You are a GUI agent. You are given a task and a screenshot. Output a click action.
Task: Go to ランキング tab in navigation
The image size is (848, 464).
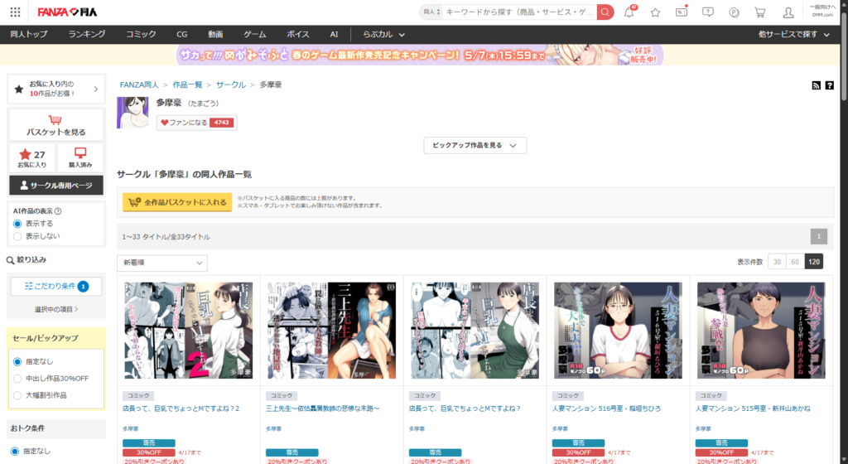coord(87,34)
